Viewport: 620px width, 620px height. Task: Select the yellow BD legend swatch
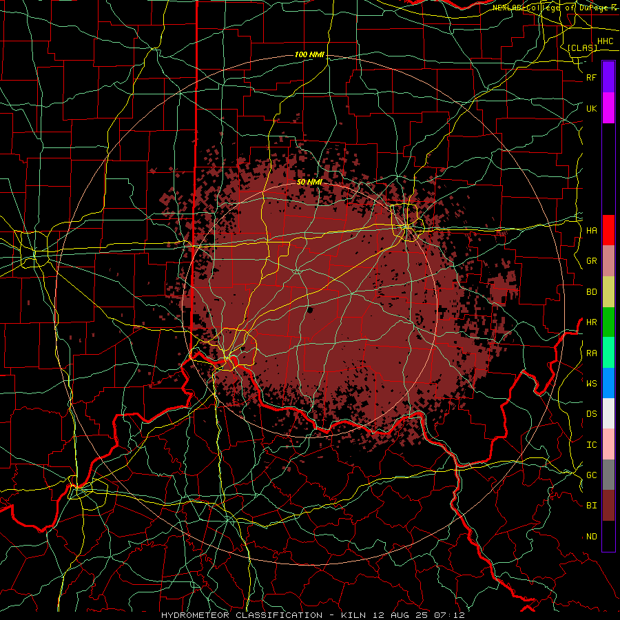coord(608,292)
